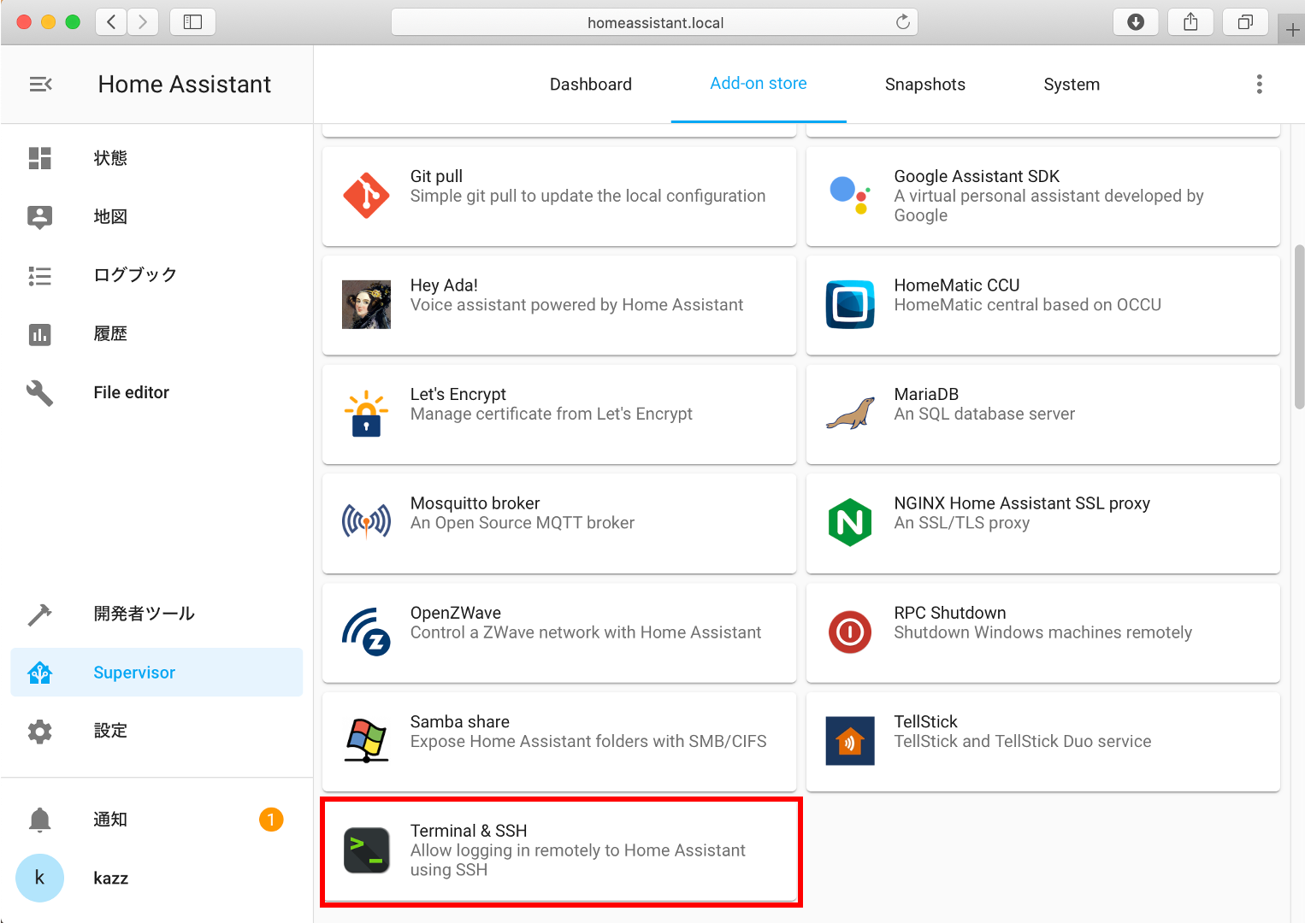Open the Samba share add-on title

[x=460, y=721]
